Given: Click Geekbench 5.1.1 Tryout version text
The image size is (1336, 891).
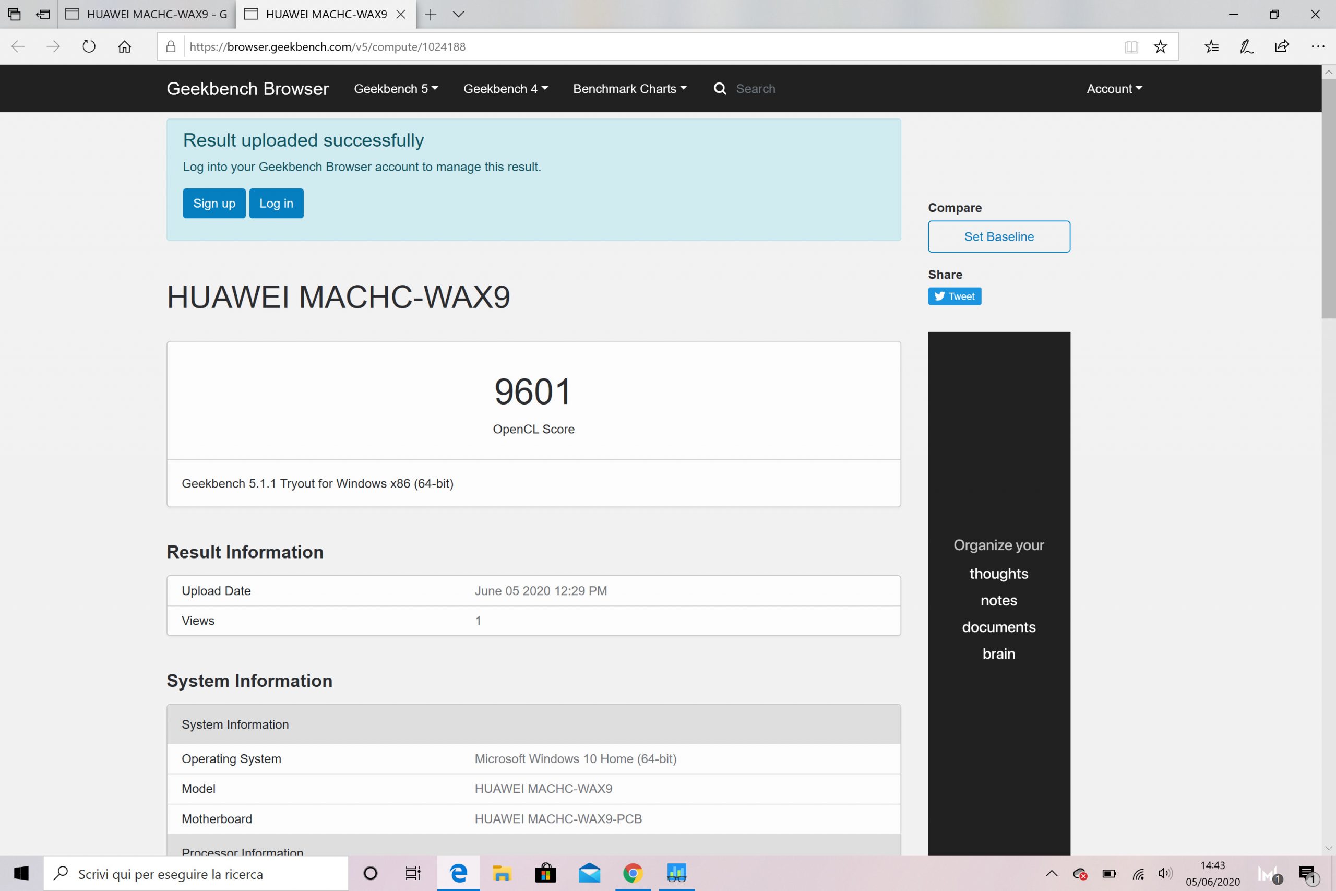Looking at the screenshot, I should 317,483.
